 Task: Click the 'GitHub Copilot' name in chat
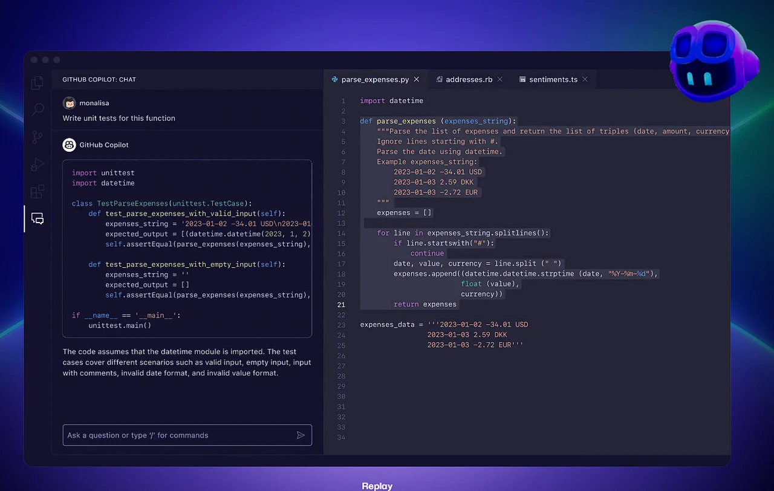(104, 145)
